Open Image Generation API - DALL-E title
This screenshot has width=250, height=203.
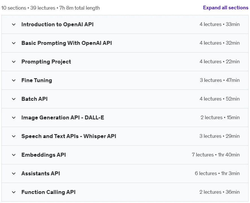pyautogui.click(x=63, y=118)
